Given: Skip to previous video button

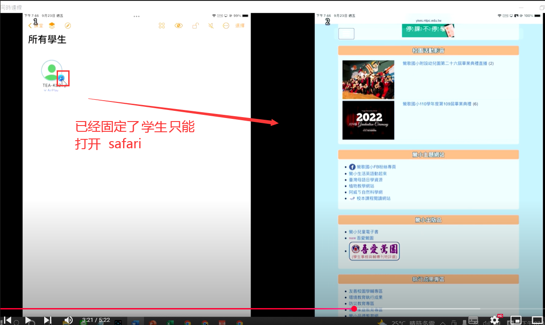Looking at the screenshot, I should pyautogui.click(x=8, y=320).
